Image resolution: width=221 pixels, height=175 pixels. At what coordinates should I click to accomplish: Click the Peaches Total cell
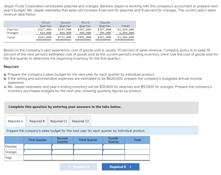pyautogui.click(x=137, y=147)
